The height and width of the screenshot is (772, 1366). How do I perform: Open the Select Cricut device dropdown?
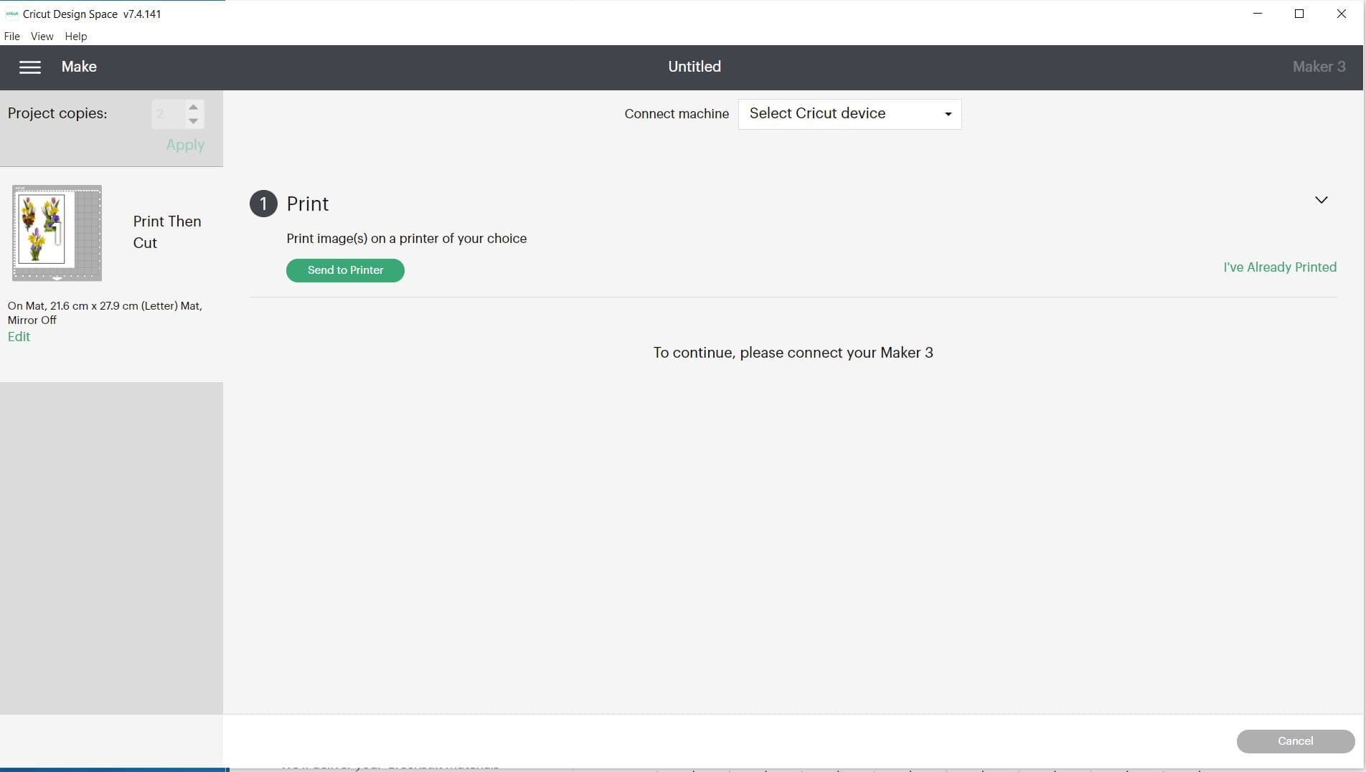849,114
